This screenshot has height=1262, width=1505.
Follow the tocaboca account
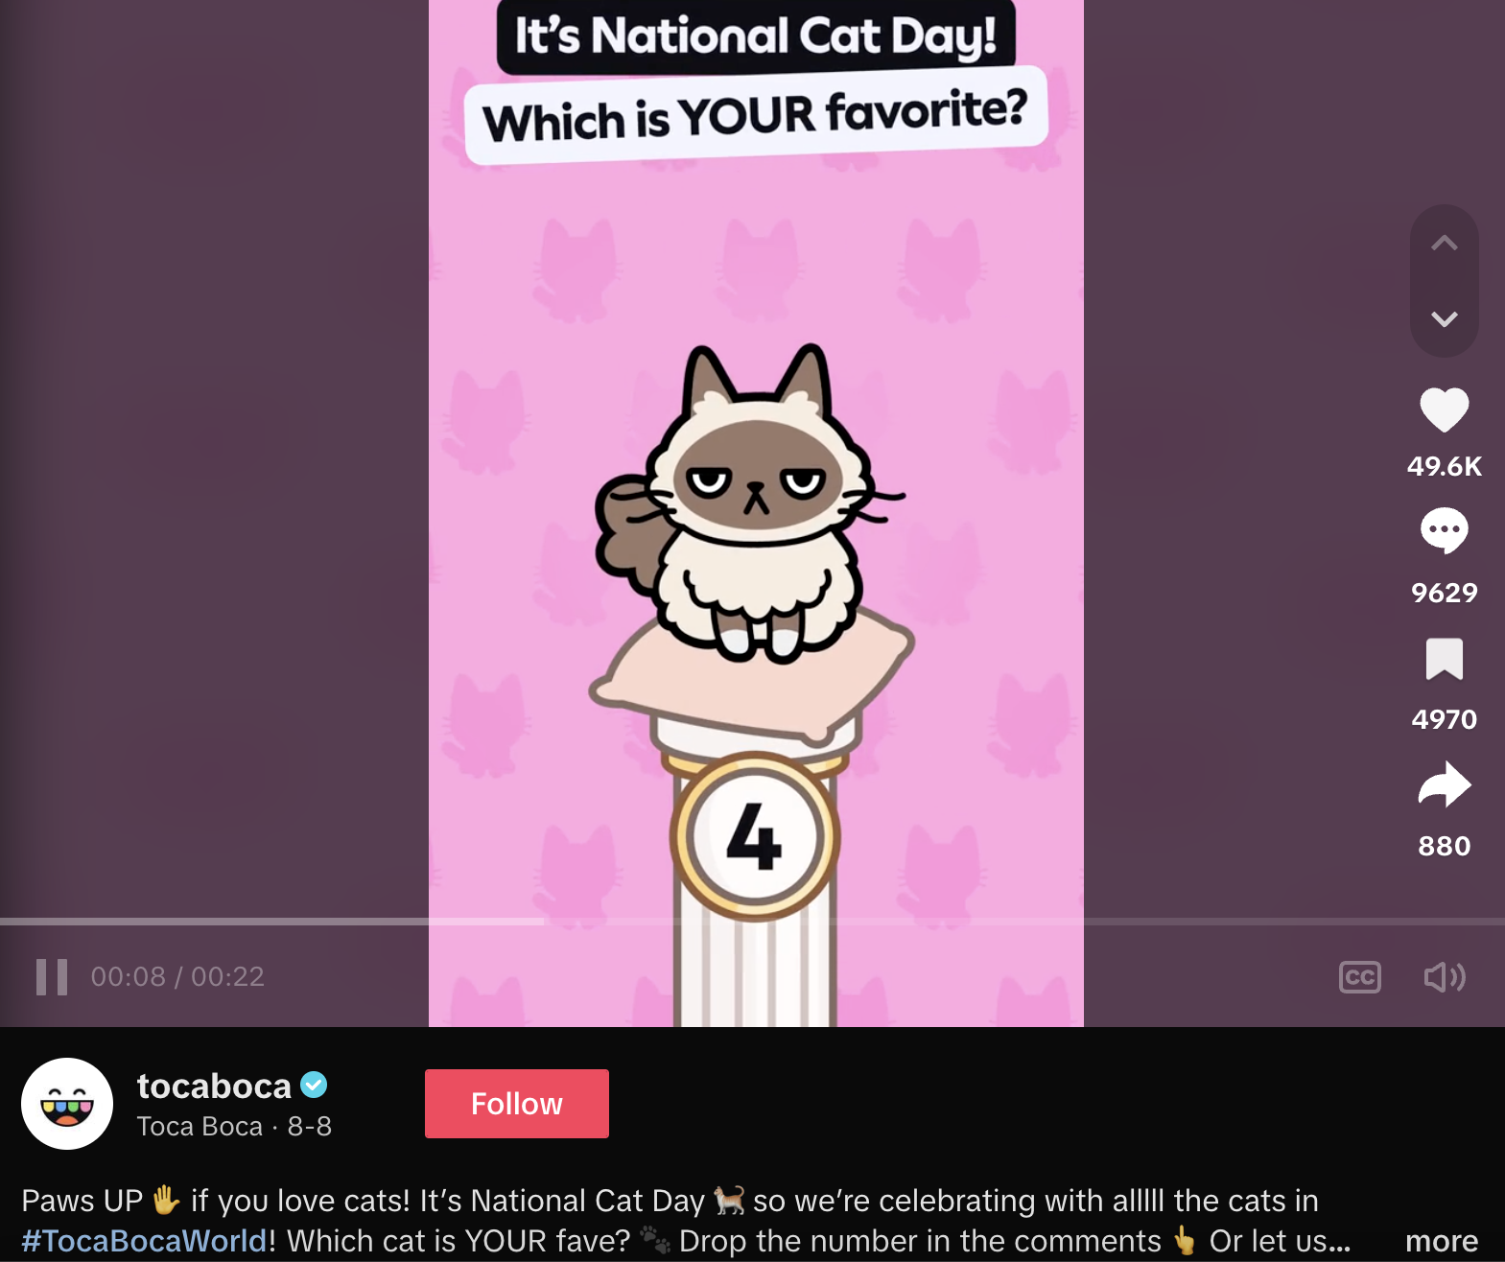click(517, 1104)
